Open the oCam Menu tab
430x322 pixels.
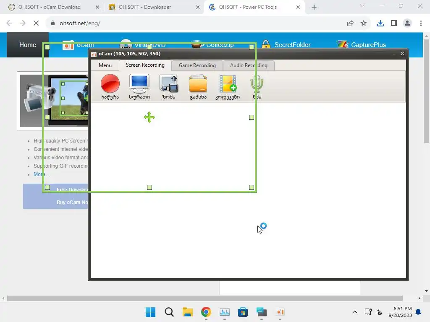point(105,65)
